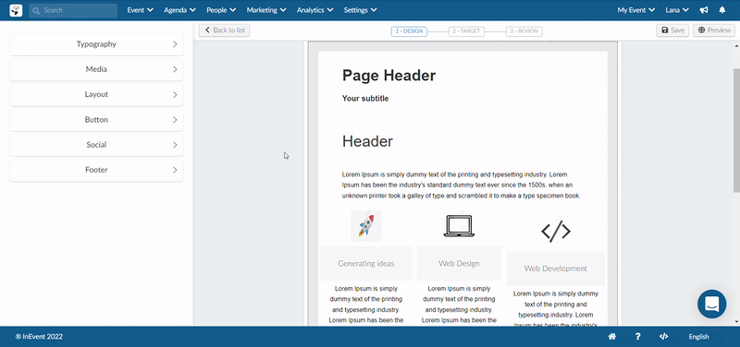Go to step 1 - DESIGN
Screen dimensions: 740x347
coord(409,31)
